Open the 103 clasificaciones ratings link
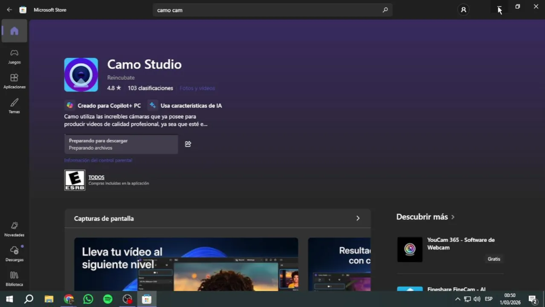Viewport: 545px width, 307px height. pos(150,88)
